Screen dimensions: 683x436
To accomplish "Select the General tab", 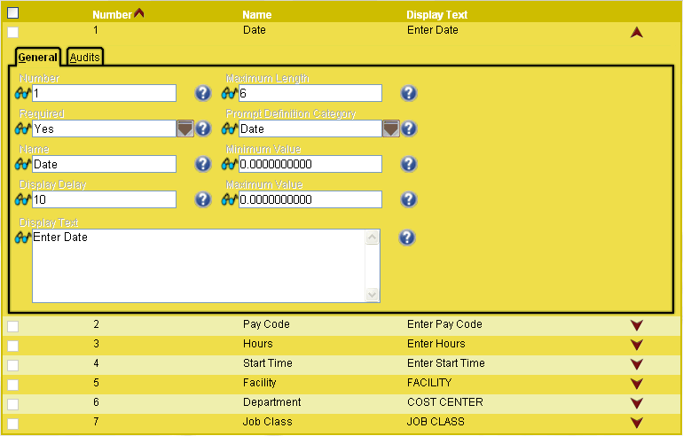I will [x=37, y=58].
